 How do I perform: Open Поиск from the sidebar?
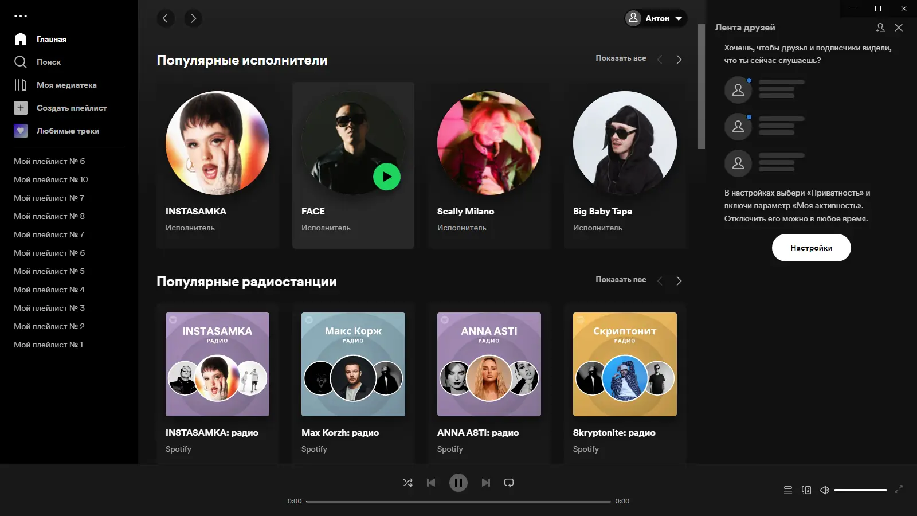pyautogui.click(x=48, y=62)
